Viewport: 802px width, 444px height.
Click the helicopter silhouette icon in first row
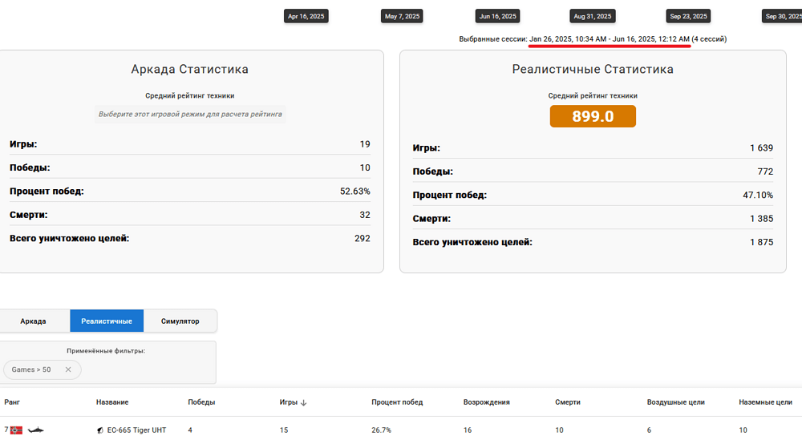click(35, 430)
